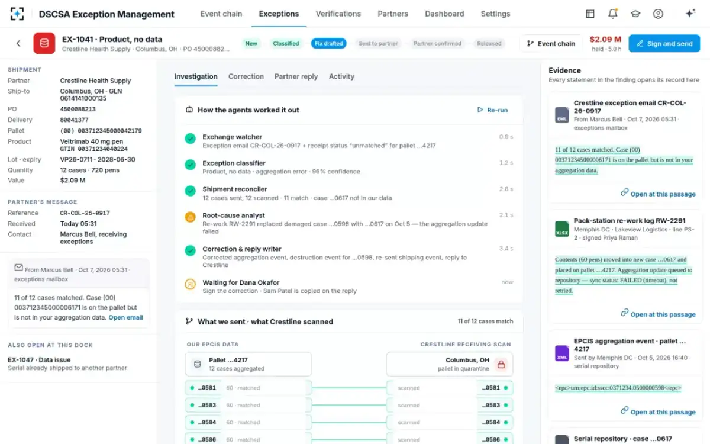
Task: Click Root-cause analyst orange warning icon
Action: [x=191, y=217]
